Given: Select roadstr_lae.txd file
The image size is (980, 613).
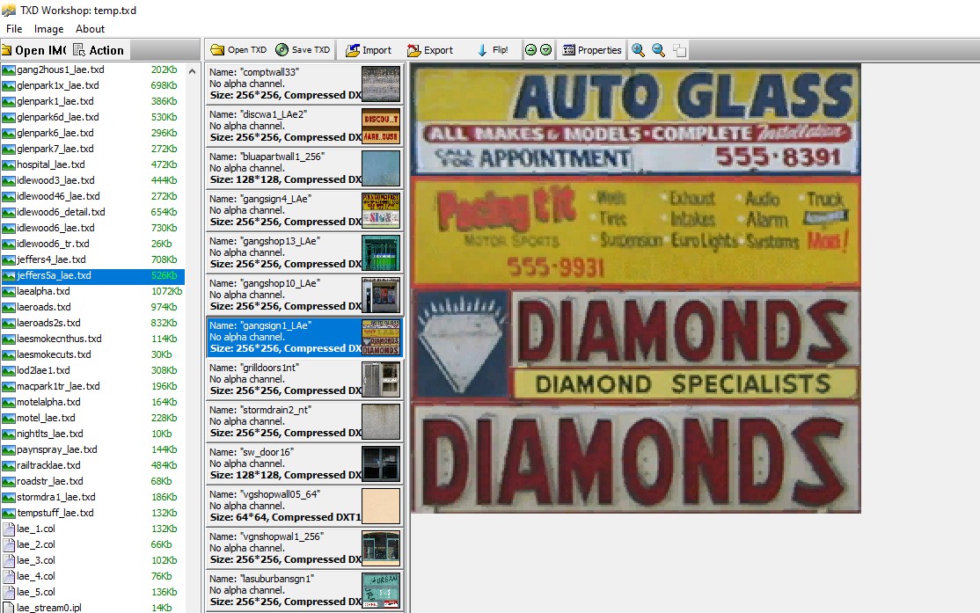Looking at the screenshot, I should tap(92, 481).
